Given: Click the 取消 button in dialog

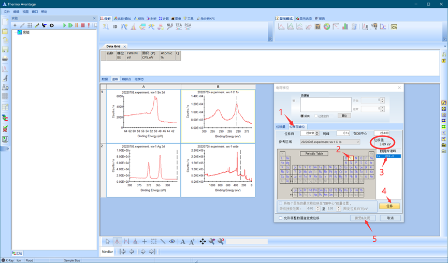Looking at the screenshot, I should click(x=390, y=218).
